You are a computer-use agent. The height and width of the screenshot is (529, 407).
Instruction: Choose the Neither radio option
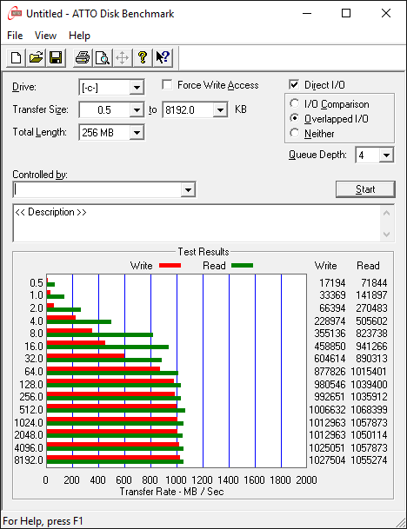coord(295,133)
